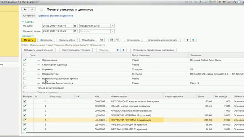Viewport: 244px width, 137px height.
Task: Open calendar picker for На дату field
Action: (x=75, y=26)
